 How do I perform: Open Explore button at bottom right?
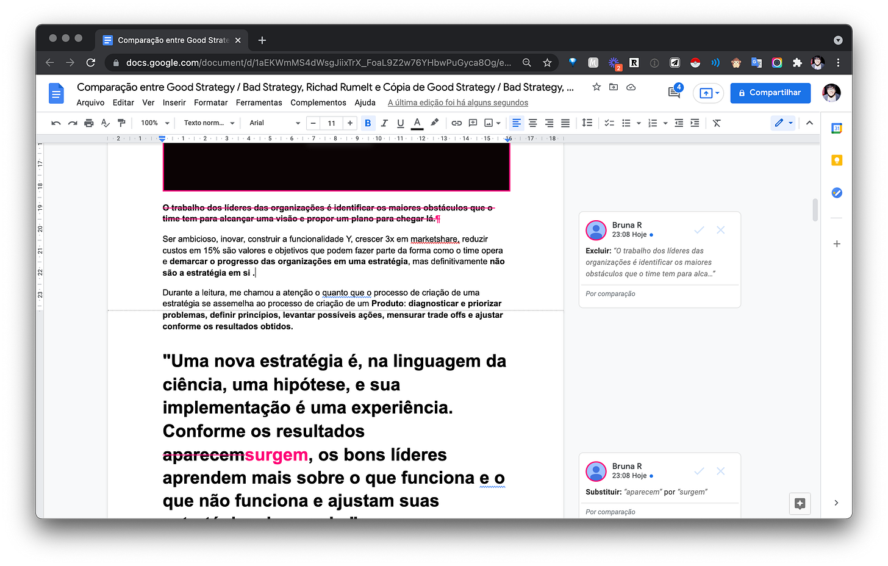tap(800, 503)
